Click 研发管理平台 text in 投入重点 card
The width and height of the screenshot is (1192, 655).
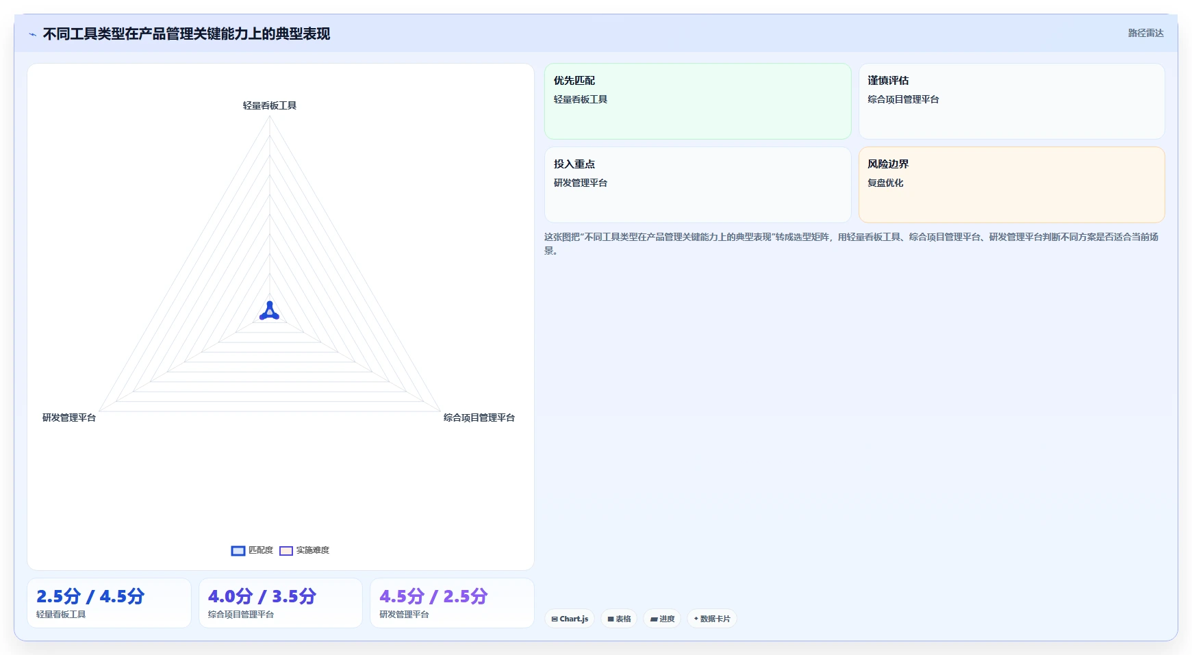pyautogui.click(x=581, y=183)
